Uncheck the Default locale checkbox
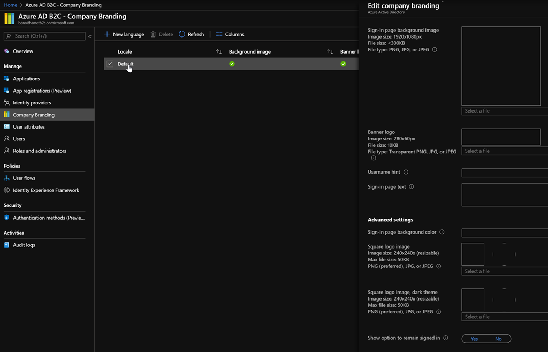The width and height of the screenshot is (548, 352). point(110,64)
